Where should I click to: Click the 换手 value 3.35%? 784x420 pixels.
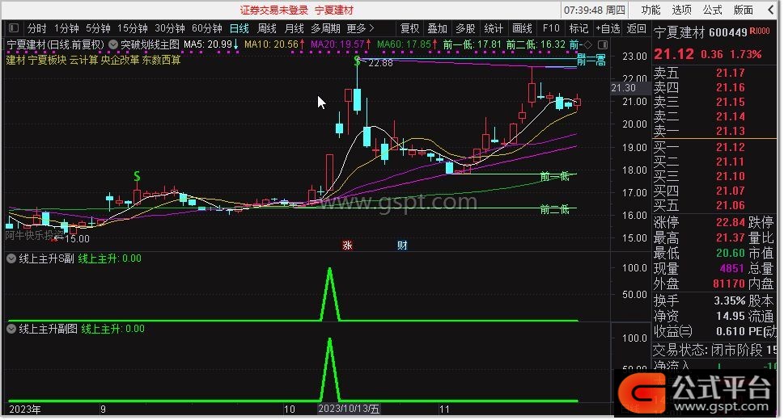[728, 300]
